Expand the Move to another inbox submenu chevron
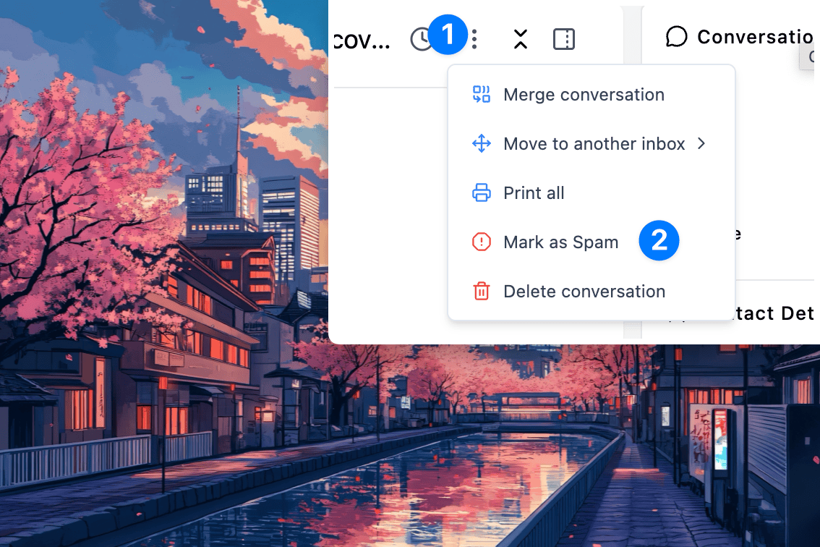The height and width of the screenshot is (547, 820). 701,143
